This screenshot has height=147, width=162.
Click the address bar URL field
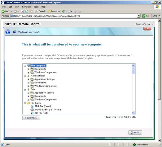[x=74, y=16]
